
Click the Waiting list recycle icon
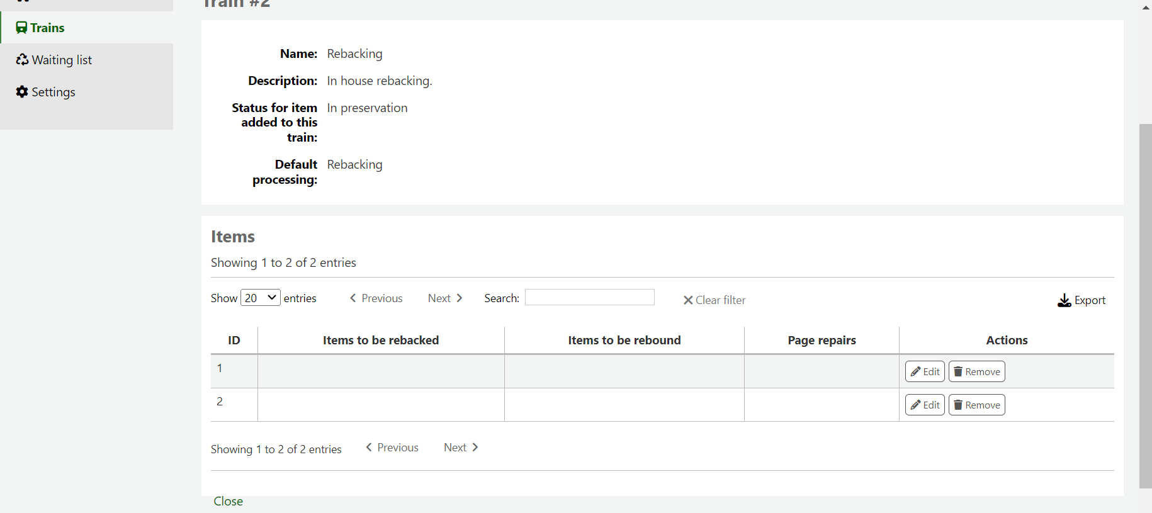[x=22, y=60]
